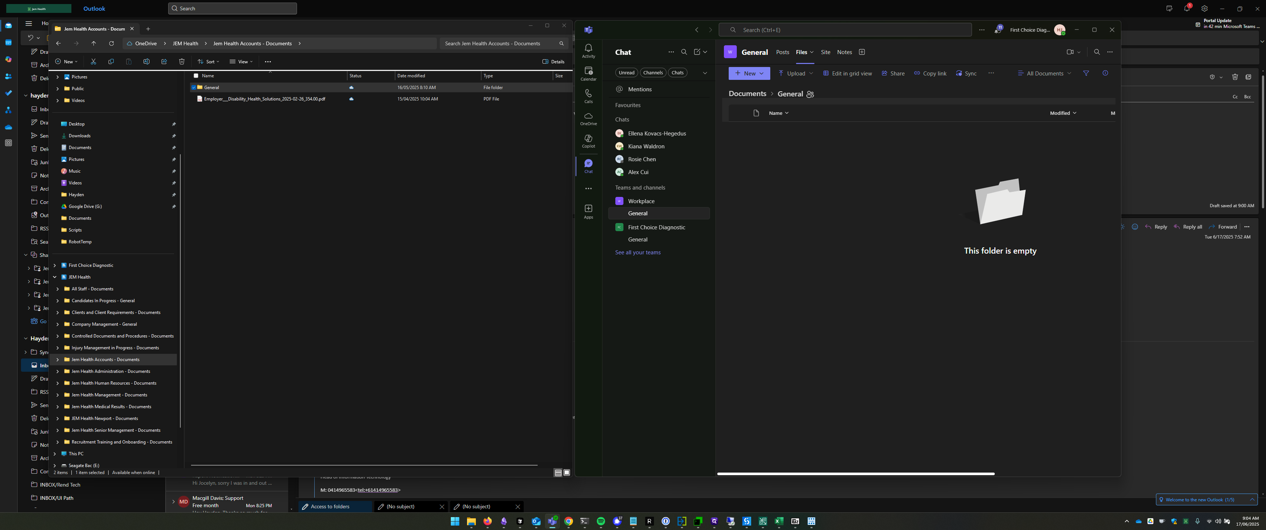Toggle the Chats filter pill in Teams
1266x530 pixels.
coord(678,73)
